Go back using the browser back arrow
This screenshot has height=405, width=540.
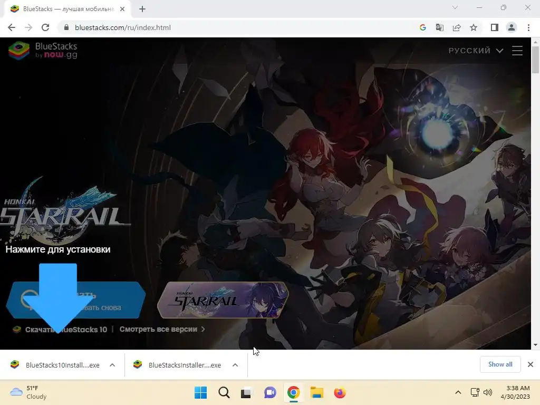12,27
